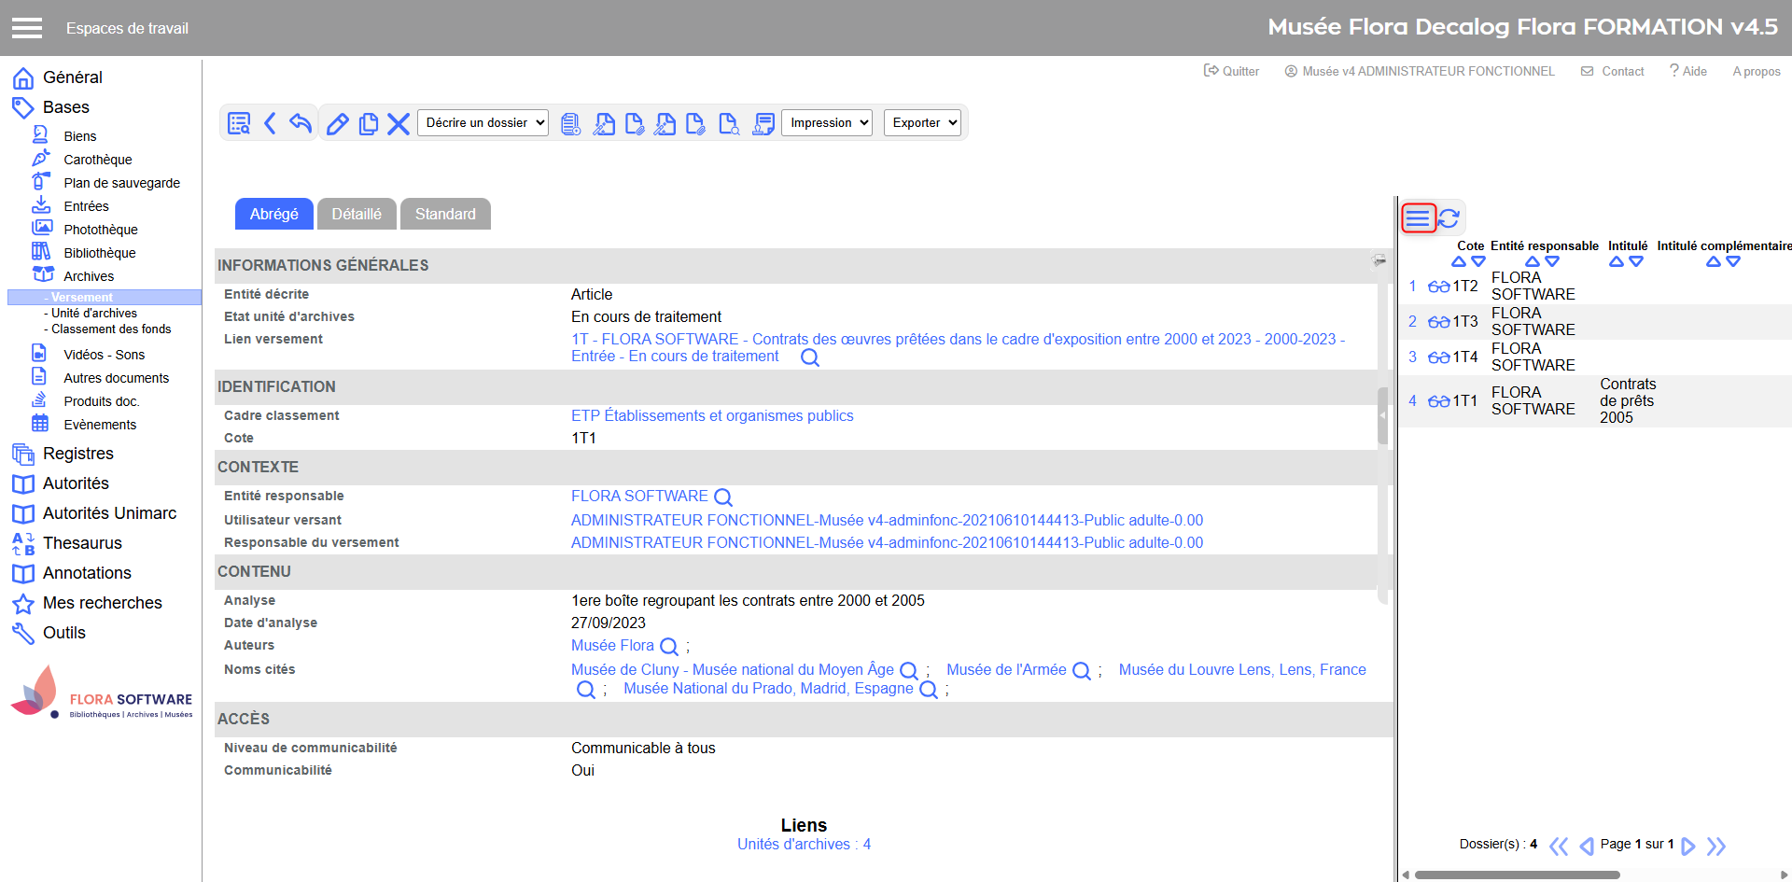Open the list search icon in toolbar
This screenshot has height=882, width=1792.
pos(239,123)
